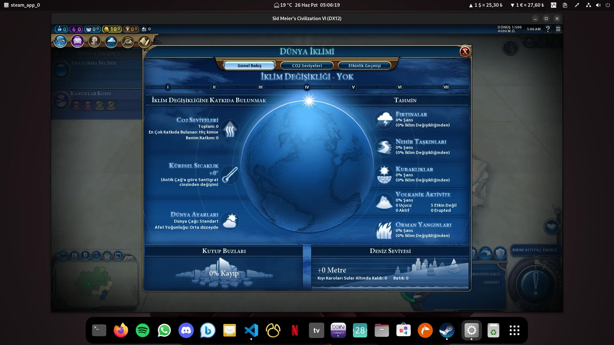Open the Etkinlik Geçmişi tab
This screenshot has height=345, width=614.
pos(364,65)
